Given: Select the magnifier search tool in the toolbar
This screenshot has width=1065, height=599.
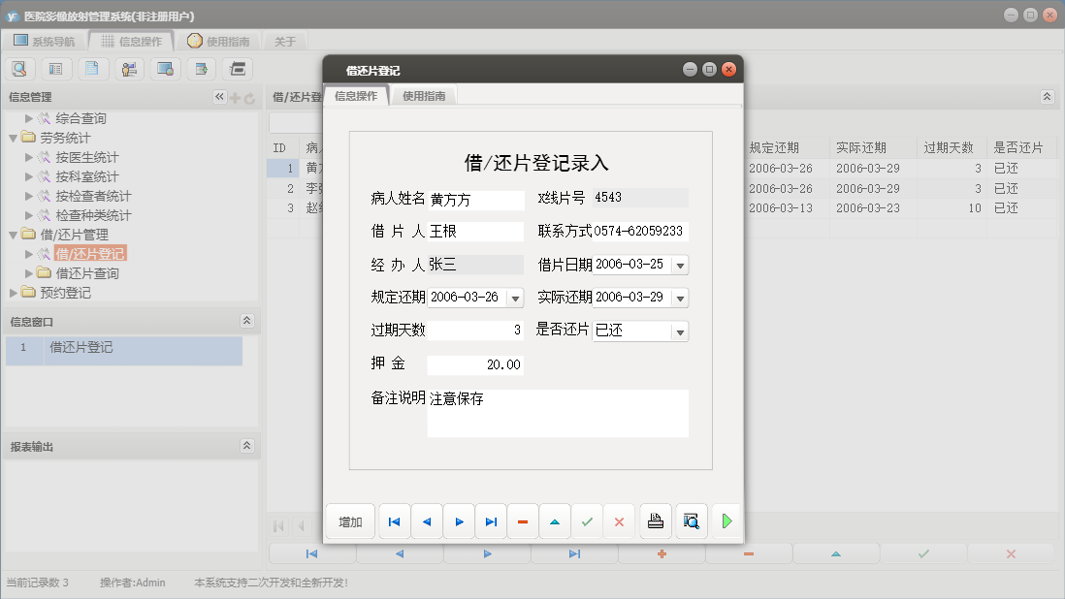Looking at the screenshot, I should pos(19,69).
